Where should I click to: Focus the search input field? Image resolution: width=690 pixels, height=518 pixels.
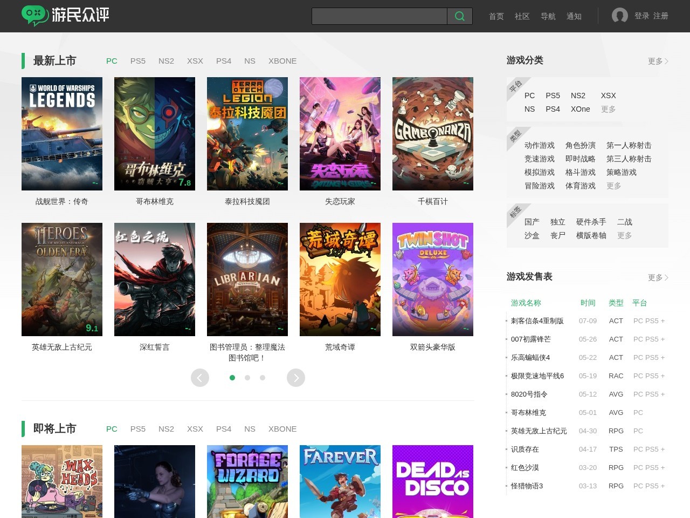[379, 16]
